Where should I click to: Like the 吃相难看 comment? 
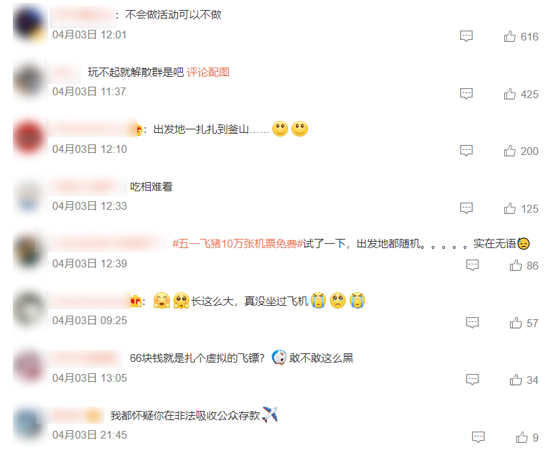(509, 208)
